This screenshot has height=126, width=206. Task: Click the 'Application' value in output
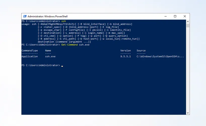click(x=29, y=56)
